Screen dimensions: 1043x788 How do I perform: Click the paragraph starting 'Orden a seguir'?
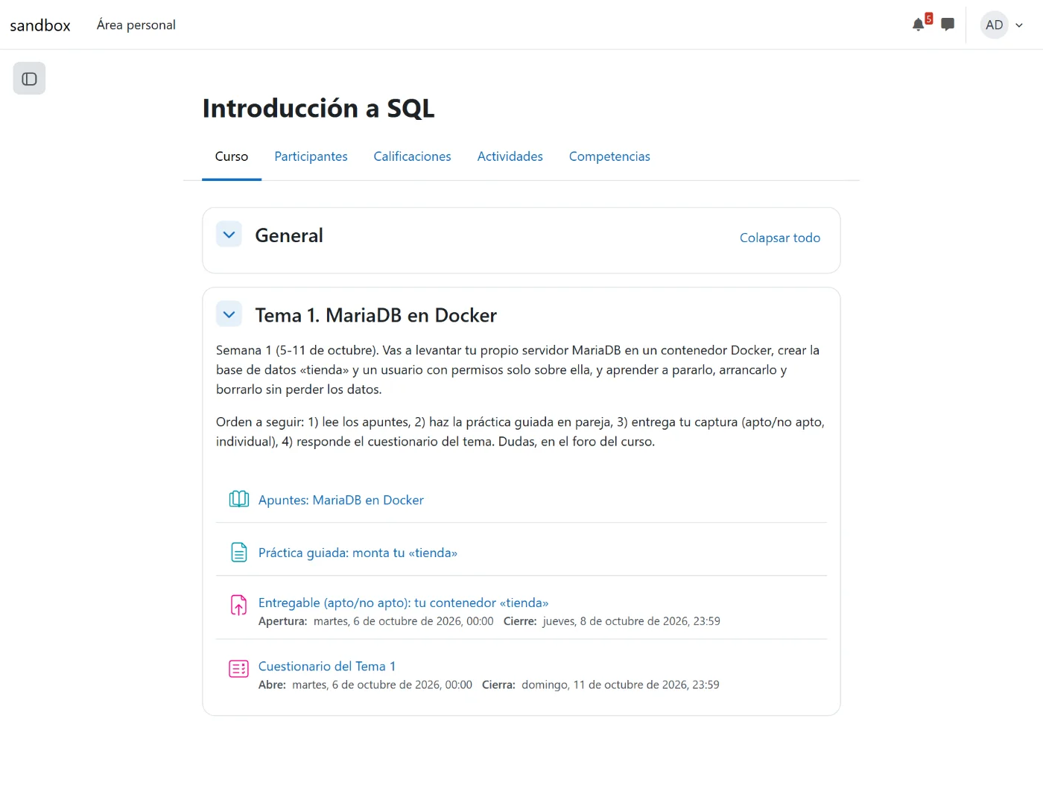(521, 431)
